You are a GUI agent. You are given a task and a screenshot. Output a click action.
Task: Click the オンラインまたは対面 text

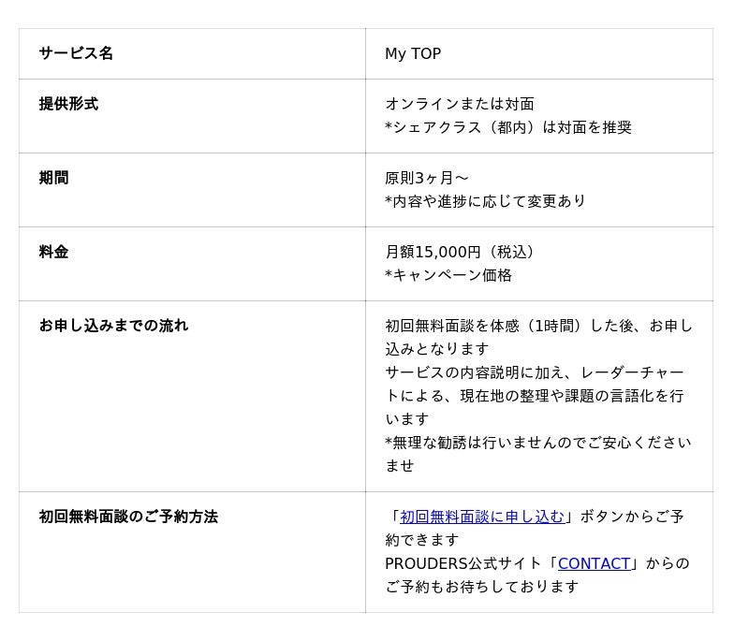coord(460,104)
